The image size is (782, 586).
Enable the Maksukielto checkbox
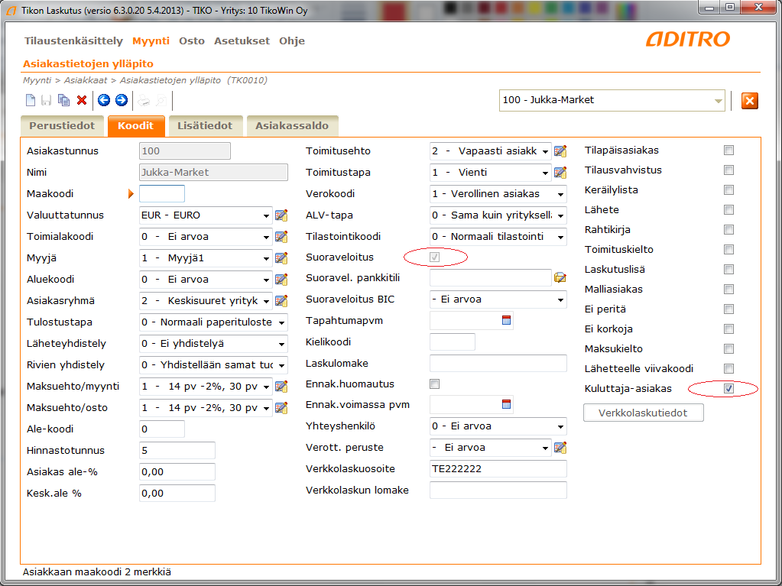point(728,349)
